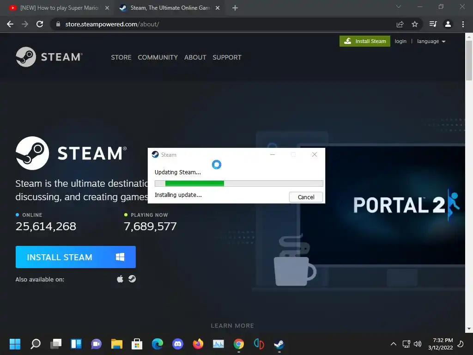Open the red and blue taskbar app icon
Screen dimensions: 473x355
click(x=259, y=344)
